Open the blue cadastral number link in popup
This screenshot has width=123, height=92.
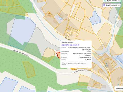point(70,45)
